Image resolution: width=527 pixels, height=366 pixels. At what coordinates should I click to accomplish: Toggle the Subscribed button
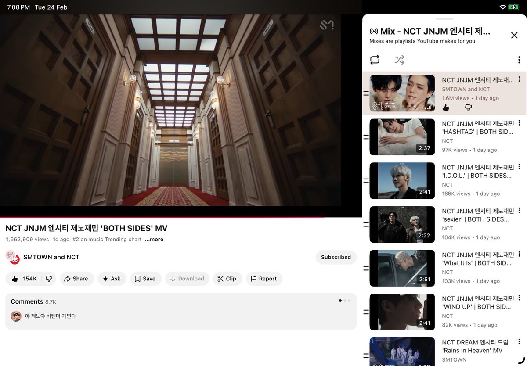(x=336, y=257)
